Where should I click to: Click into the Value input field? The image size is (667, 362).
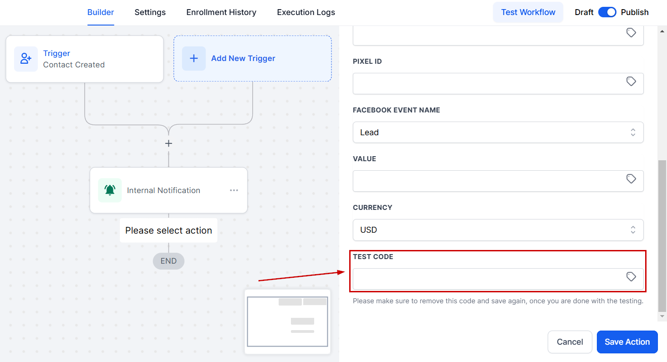point(498,181)
